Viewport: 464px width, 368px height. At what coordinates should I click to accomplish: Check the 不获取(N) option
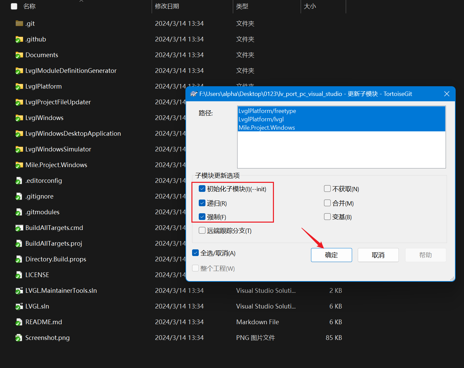pyautogui.click(x=327, y=189)
